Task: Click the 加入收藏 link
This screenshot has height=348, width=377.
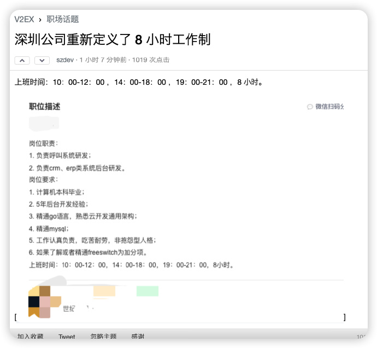Action: tap(30, 336)
